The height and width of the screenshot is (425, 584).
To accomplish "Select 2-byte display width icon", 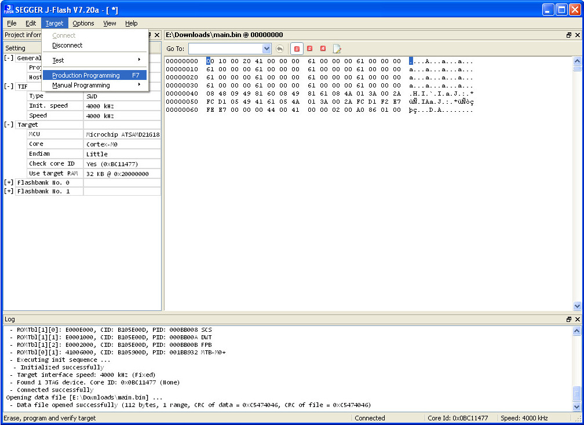I will coord(309,49).
